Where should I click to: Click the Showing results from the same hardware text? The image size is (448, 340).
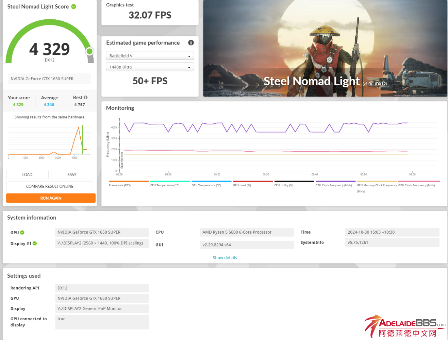(49, 117)
